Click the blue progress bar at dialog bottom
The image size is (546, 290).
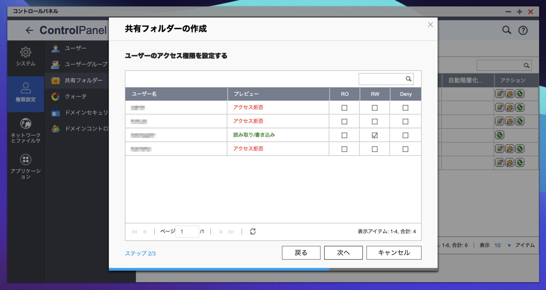[x=219, y=269]
